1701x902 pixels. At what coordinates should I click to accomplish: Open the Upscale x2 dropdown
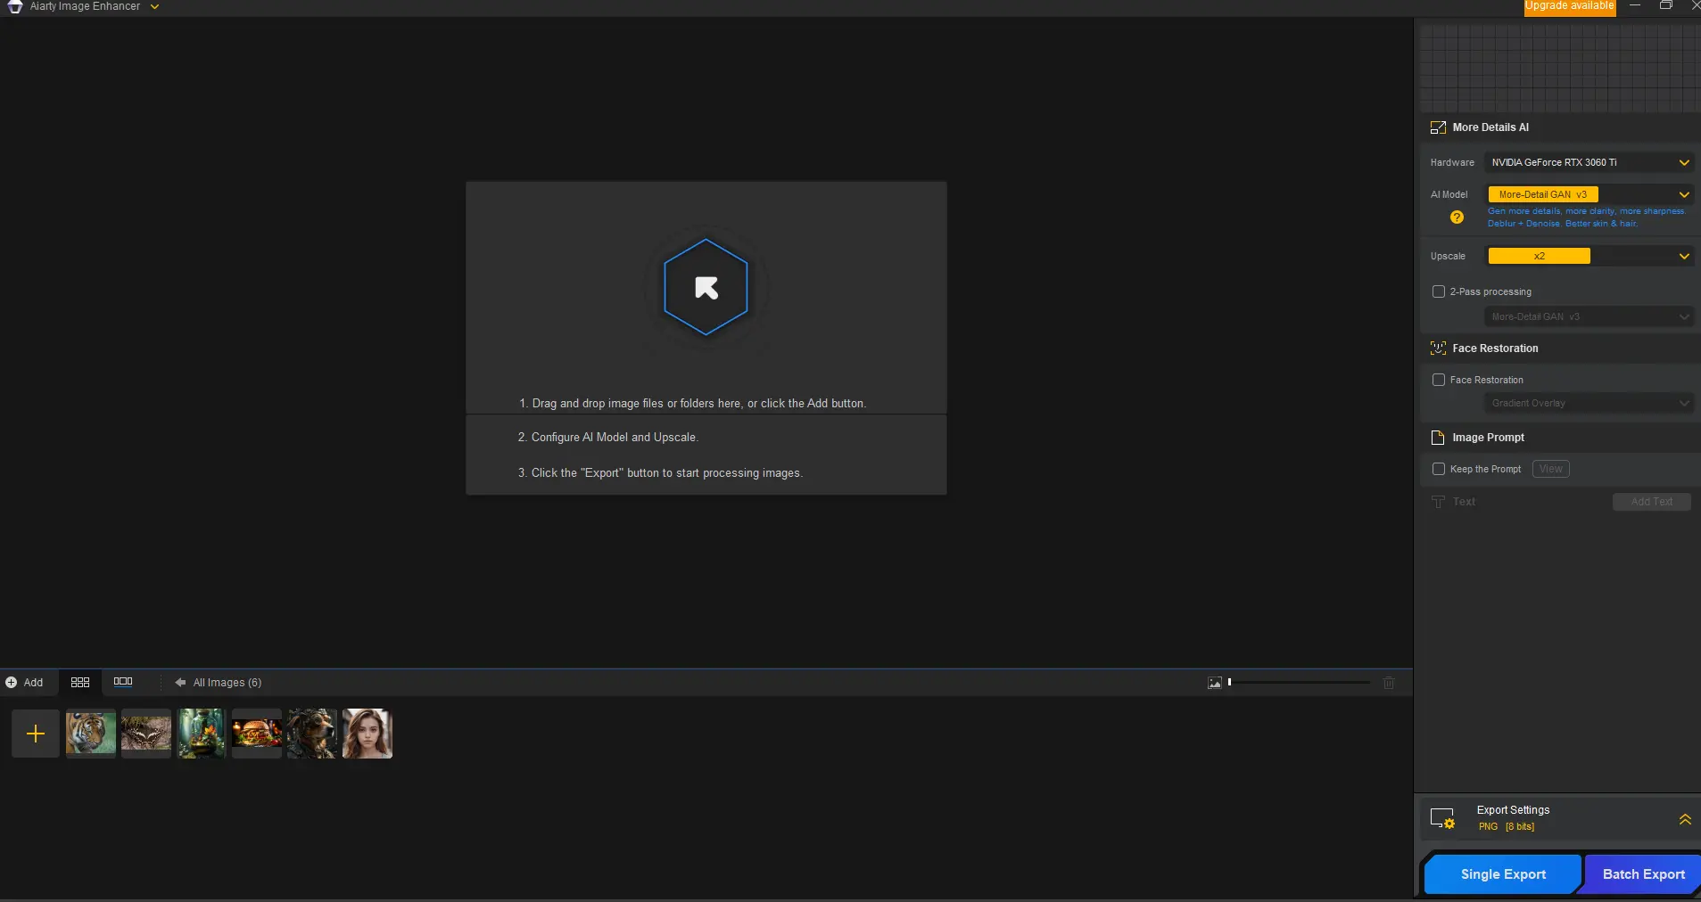(1590, 256)
